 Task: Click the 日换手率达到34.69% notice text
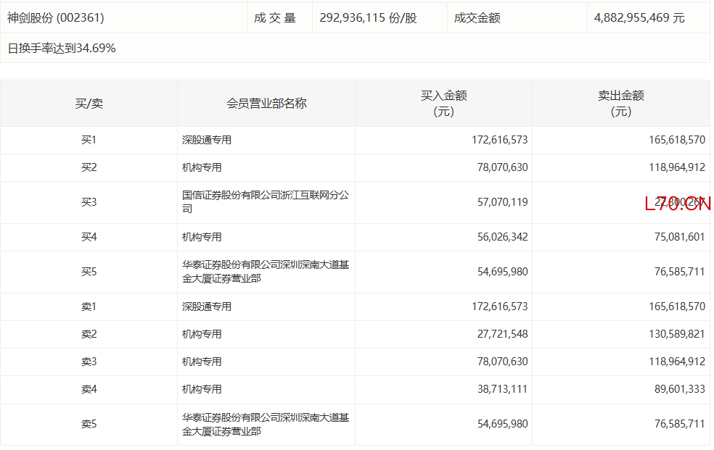tap(62, 49)
